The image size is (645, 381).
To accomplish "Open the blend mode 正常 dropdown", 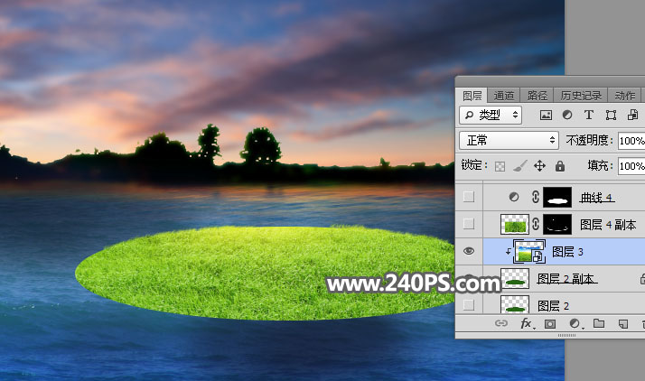I will pyautogui.click(x=509, y=141).
